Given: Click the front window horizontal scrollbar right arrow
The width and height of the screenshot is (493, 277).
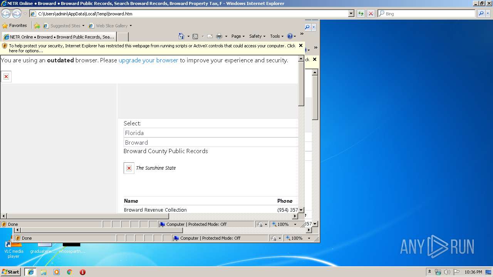Looking at the screenshot, I should tap(295, 216).
